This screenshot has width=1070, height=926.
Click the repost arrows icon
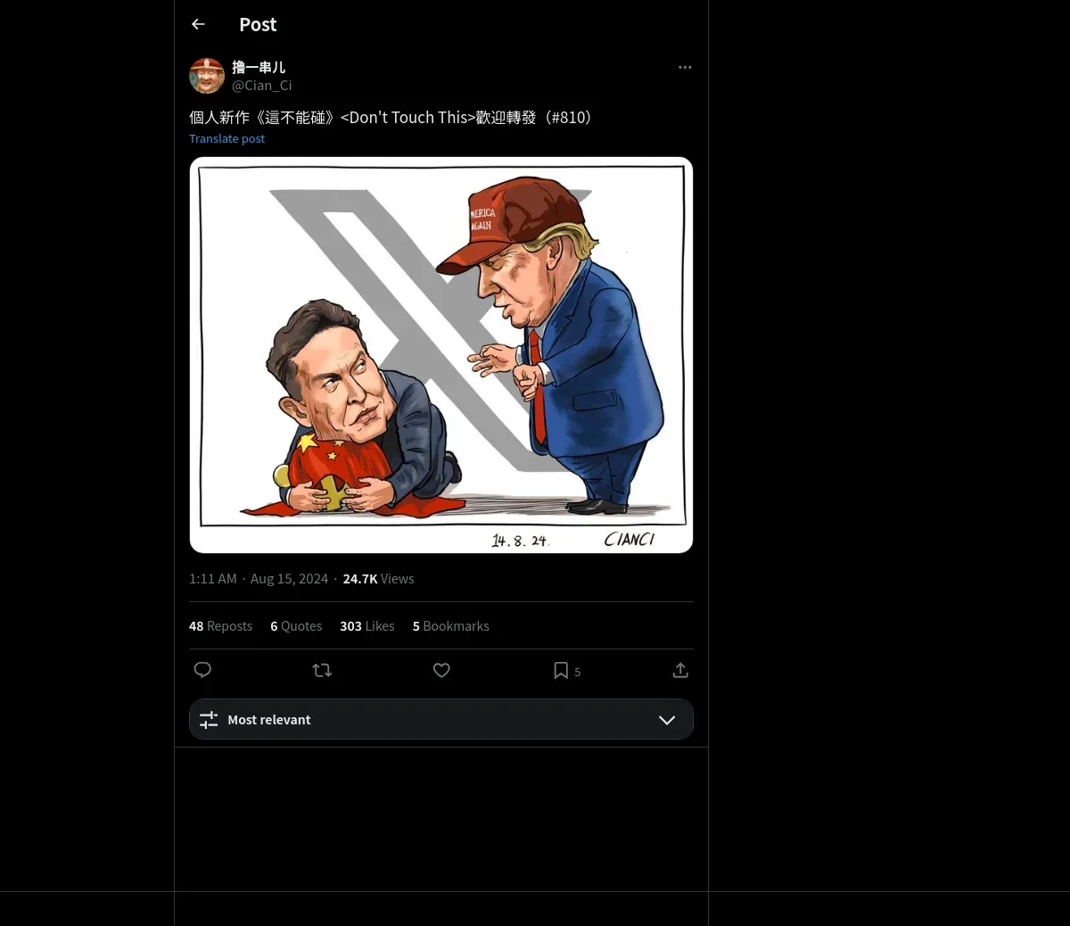click(x=322, y=670)
